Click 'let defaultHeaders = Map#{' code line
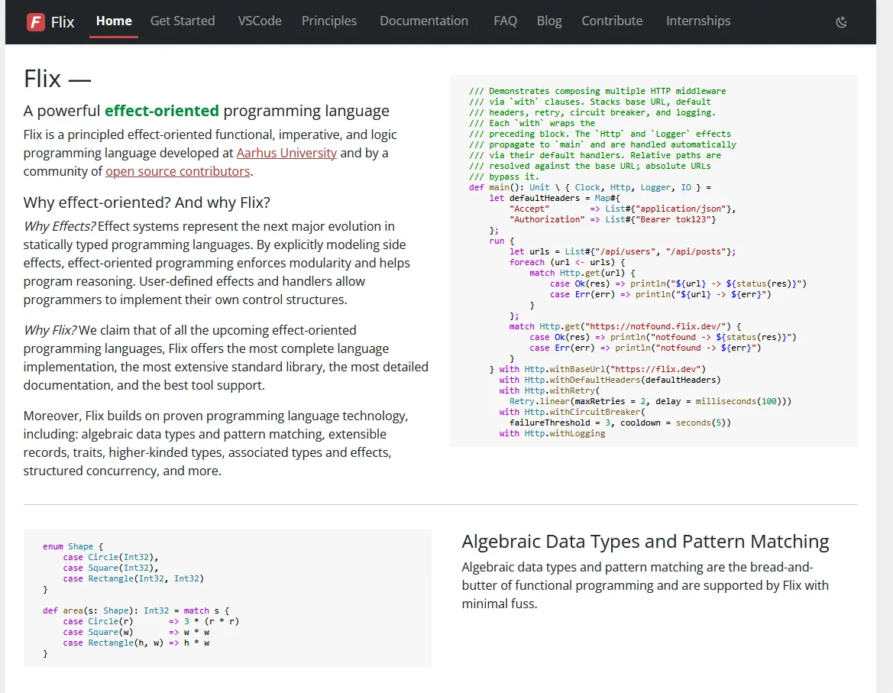 tap(554, 198)
